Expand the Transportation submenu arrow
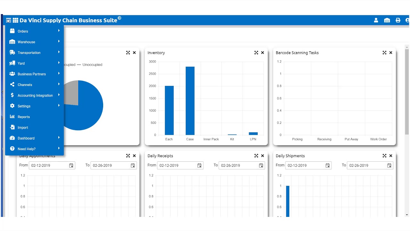Screen dimensions: 410x231 [59, 52]
